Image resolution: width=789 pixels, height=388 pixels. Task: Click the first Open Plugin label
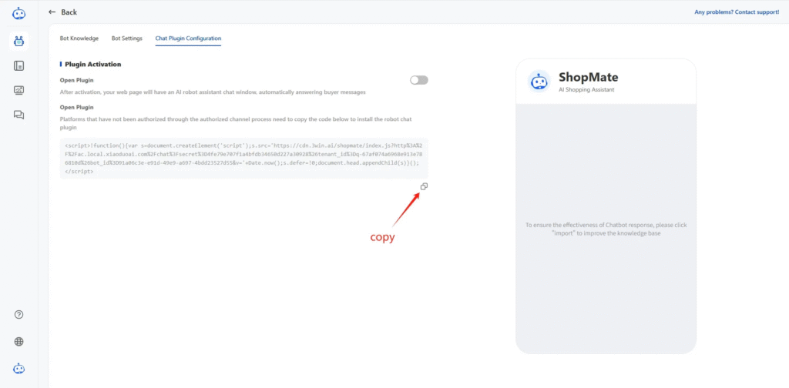point(76,80)
